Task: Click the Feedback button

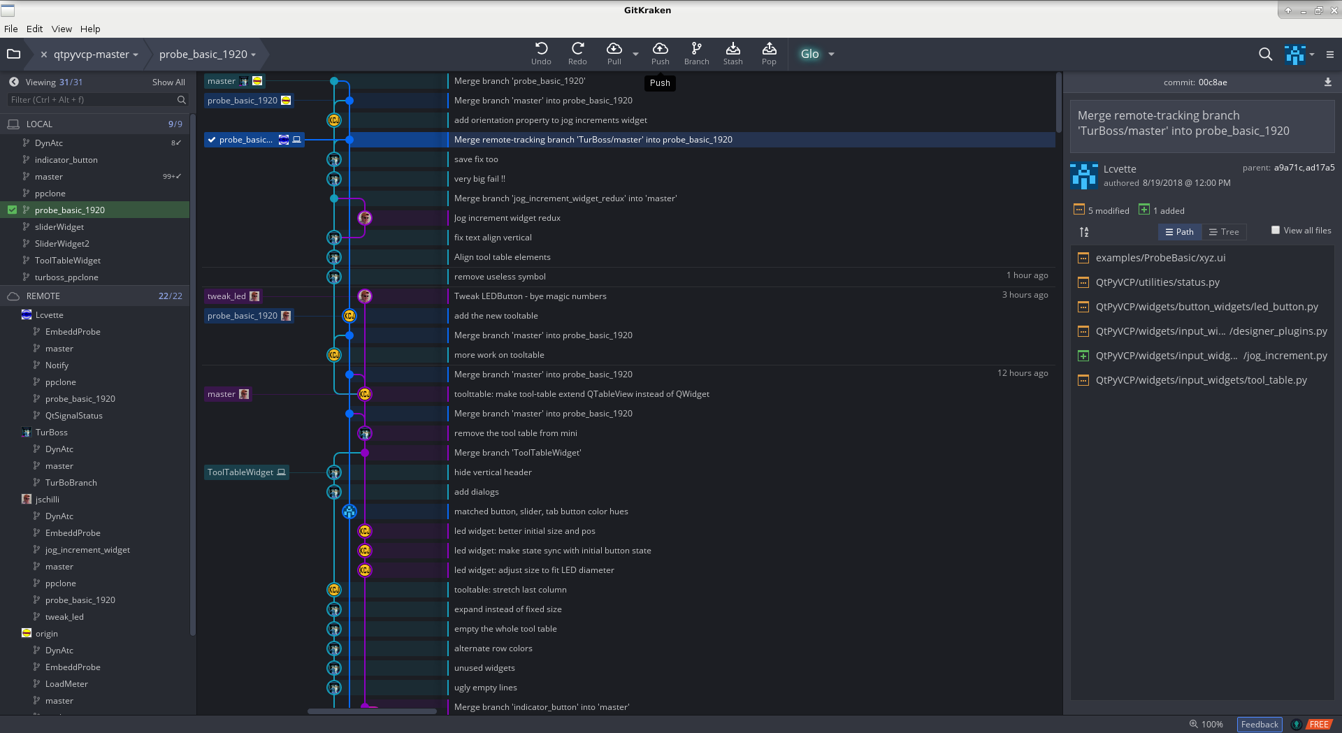Action: (1260, 724)
